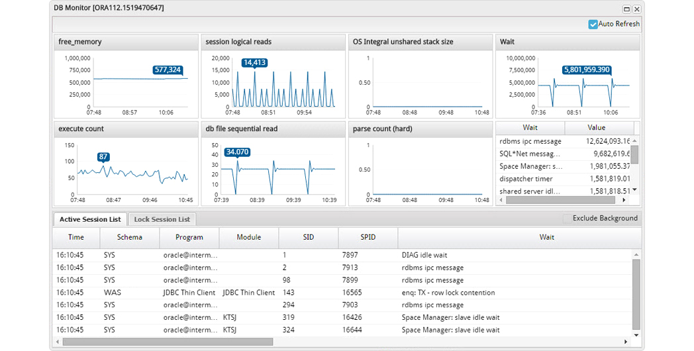Select the session row with SID 1
This screenshot has height=351, width=694.
(342, 256)
